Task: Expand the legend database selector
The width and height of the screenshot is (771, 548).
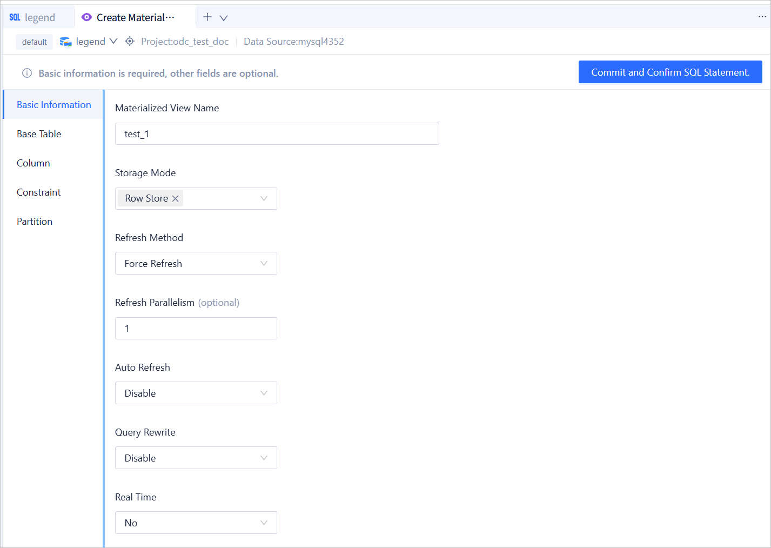Action: click(113, 42)
